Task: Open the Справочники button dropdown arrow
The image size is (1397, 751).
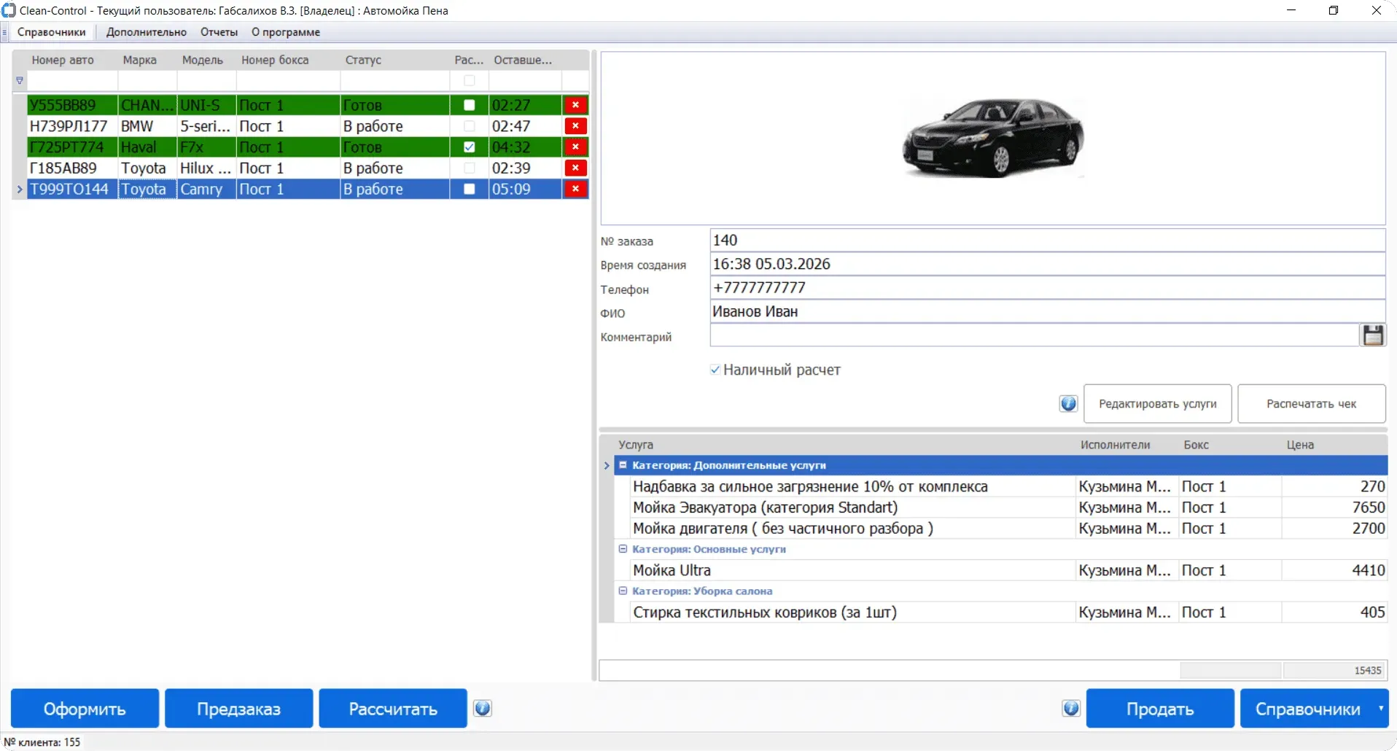Action: 1380,709
